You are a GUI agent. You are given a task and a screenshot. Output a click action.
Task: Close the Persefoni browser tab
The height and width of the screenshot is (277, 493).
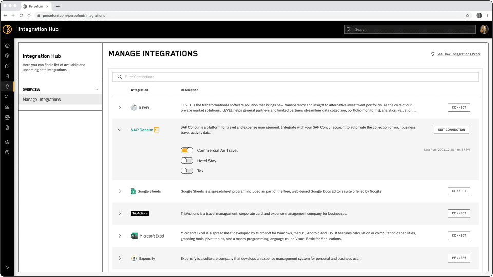(x=47, y=6)
